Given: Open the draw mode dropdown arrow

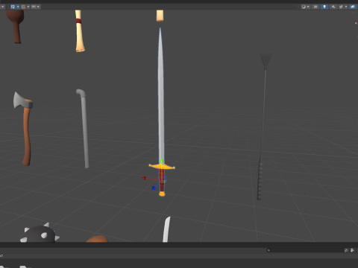Looking at the screenshot, I should coord(308,7).
